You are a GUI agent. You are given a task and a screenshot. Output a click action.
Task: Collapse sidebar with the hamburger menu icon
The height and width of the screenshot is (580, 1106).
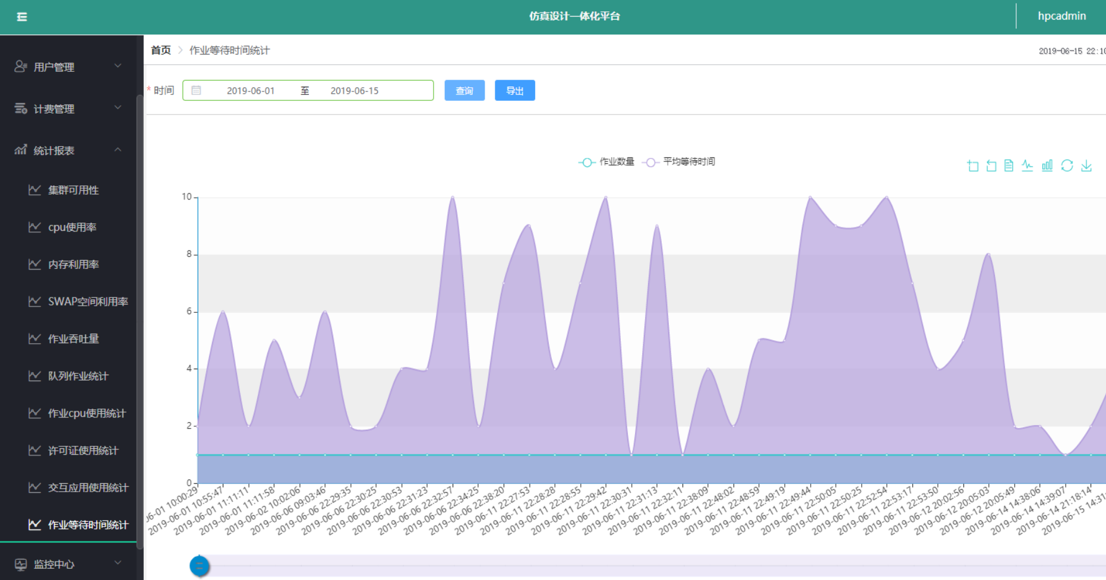pyautogui.click(x=22, y=17)
